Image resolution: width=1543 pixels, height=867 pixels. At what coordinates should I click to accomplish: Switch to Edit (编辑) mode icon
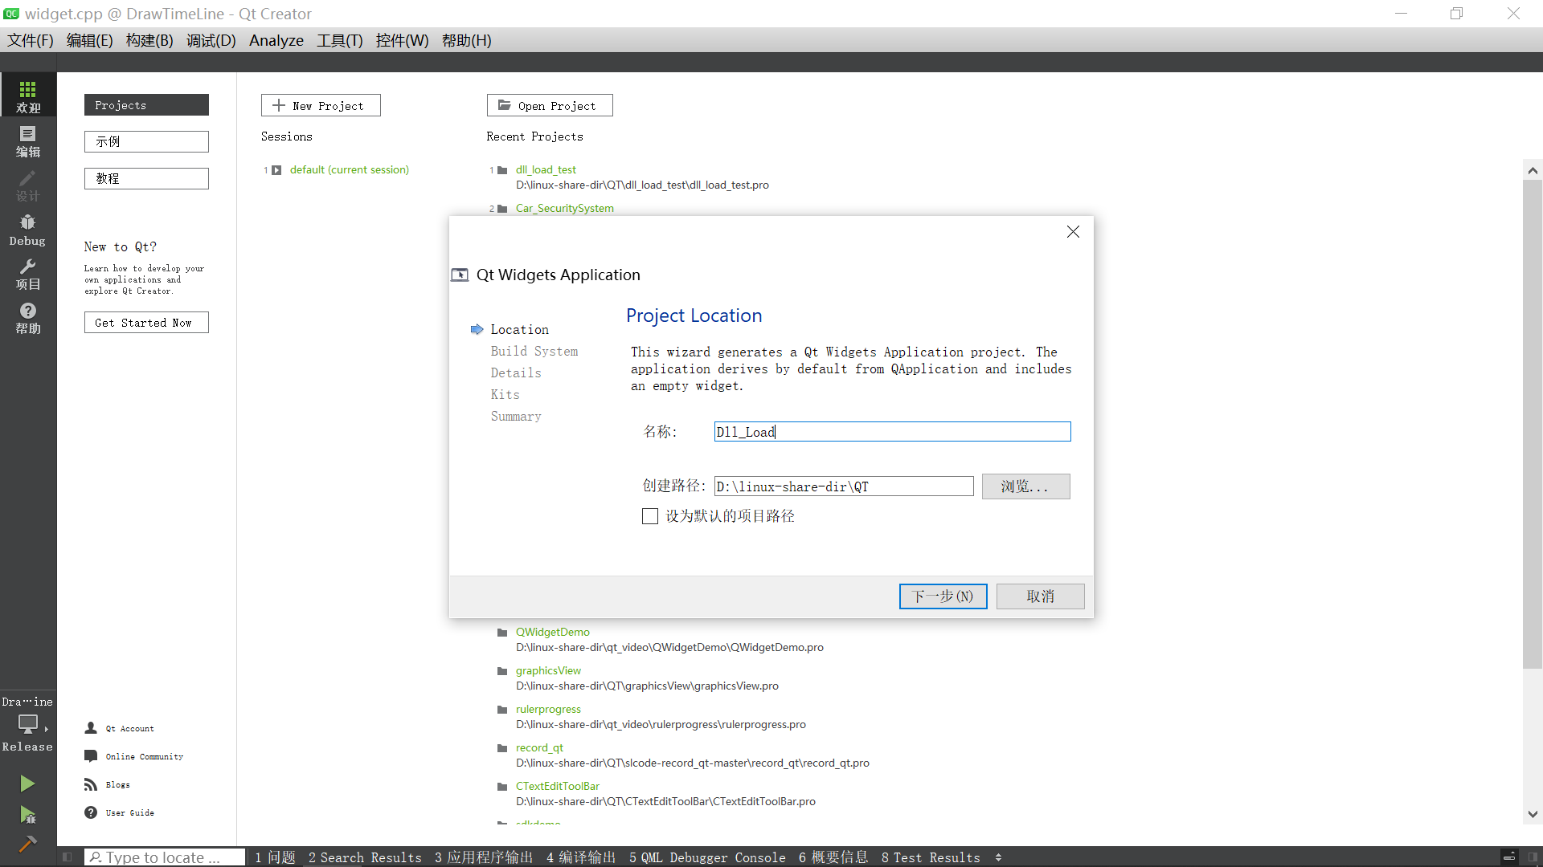[x=28, y=140]
